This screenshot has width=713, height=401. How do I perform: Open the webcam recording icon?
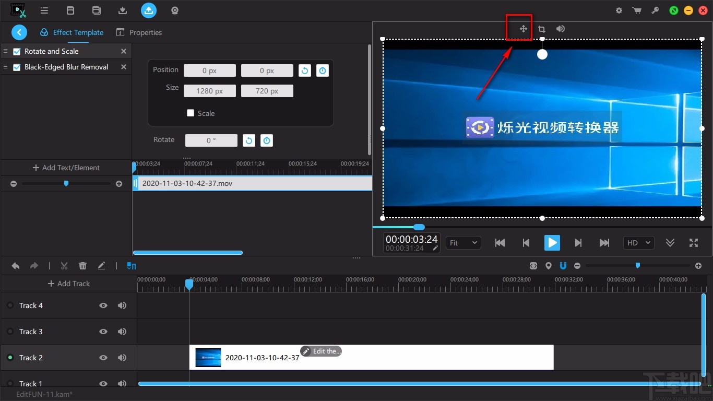coord(175,10)
